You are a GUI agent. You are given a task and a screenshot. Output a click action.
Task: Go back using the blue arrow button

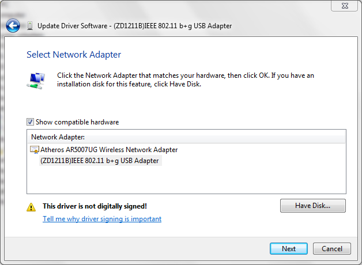tap(13, 25)
